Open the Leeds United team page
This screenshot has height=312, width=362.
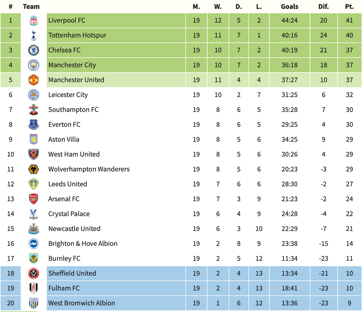68,184
